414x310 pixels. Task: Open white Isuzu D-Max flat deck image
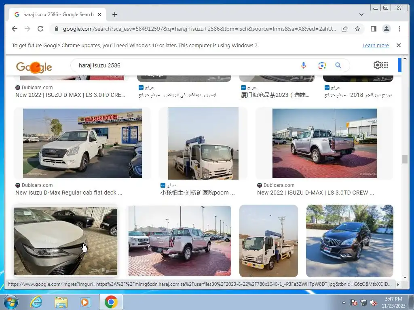[82, 143]
